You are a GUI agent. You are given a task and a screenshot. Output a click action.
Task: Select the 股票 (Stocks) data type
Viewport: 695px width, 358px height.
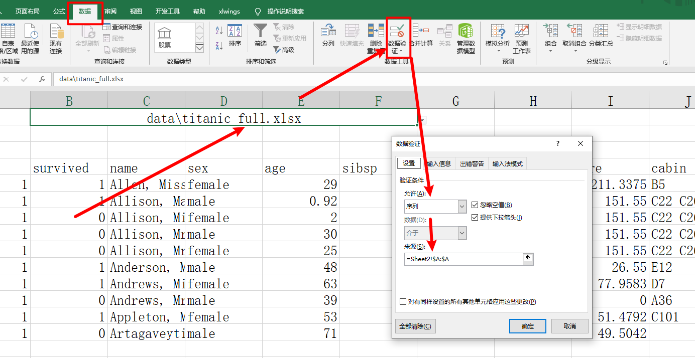pyautogui.click(x=165, y=38)
